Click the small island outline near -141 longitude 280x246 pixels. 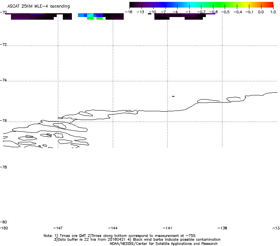pos(173,96)
